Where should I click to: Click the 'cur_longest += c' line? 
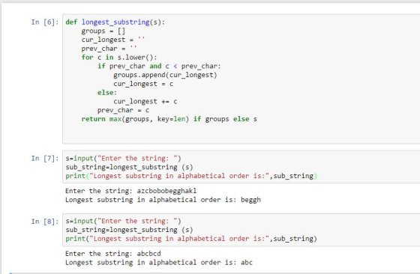(145, 102)
